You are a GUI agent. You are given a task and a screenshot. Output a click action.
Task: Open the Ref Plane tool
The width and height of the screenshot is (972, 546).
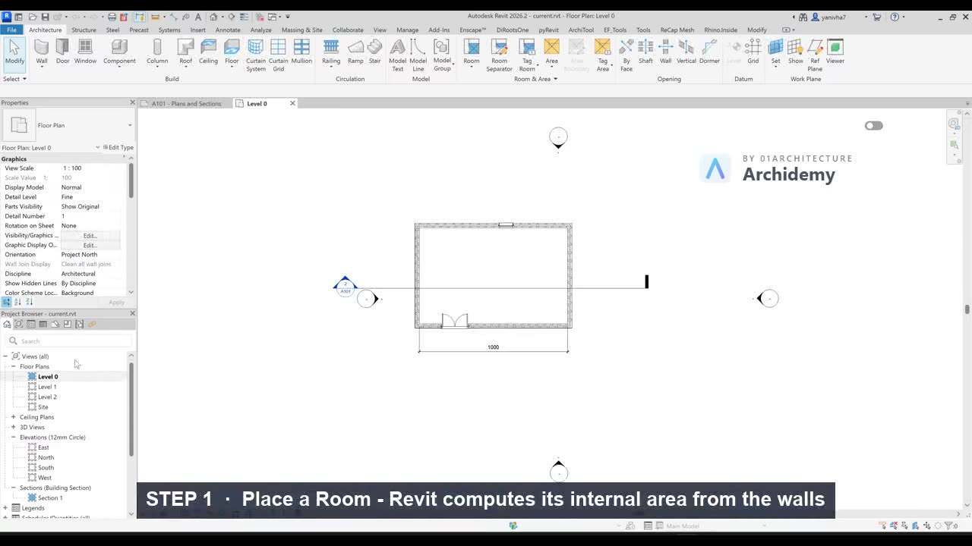tap(815, 55)
